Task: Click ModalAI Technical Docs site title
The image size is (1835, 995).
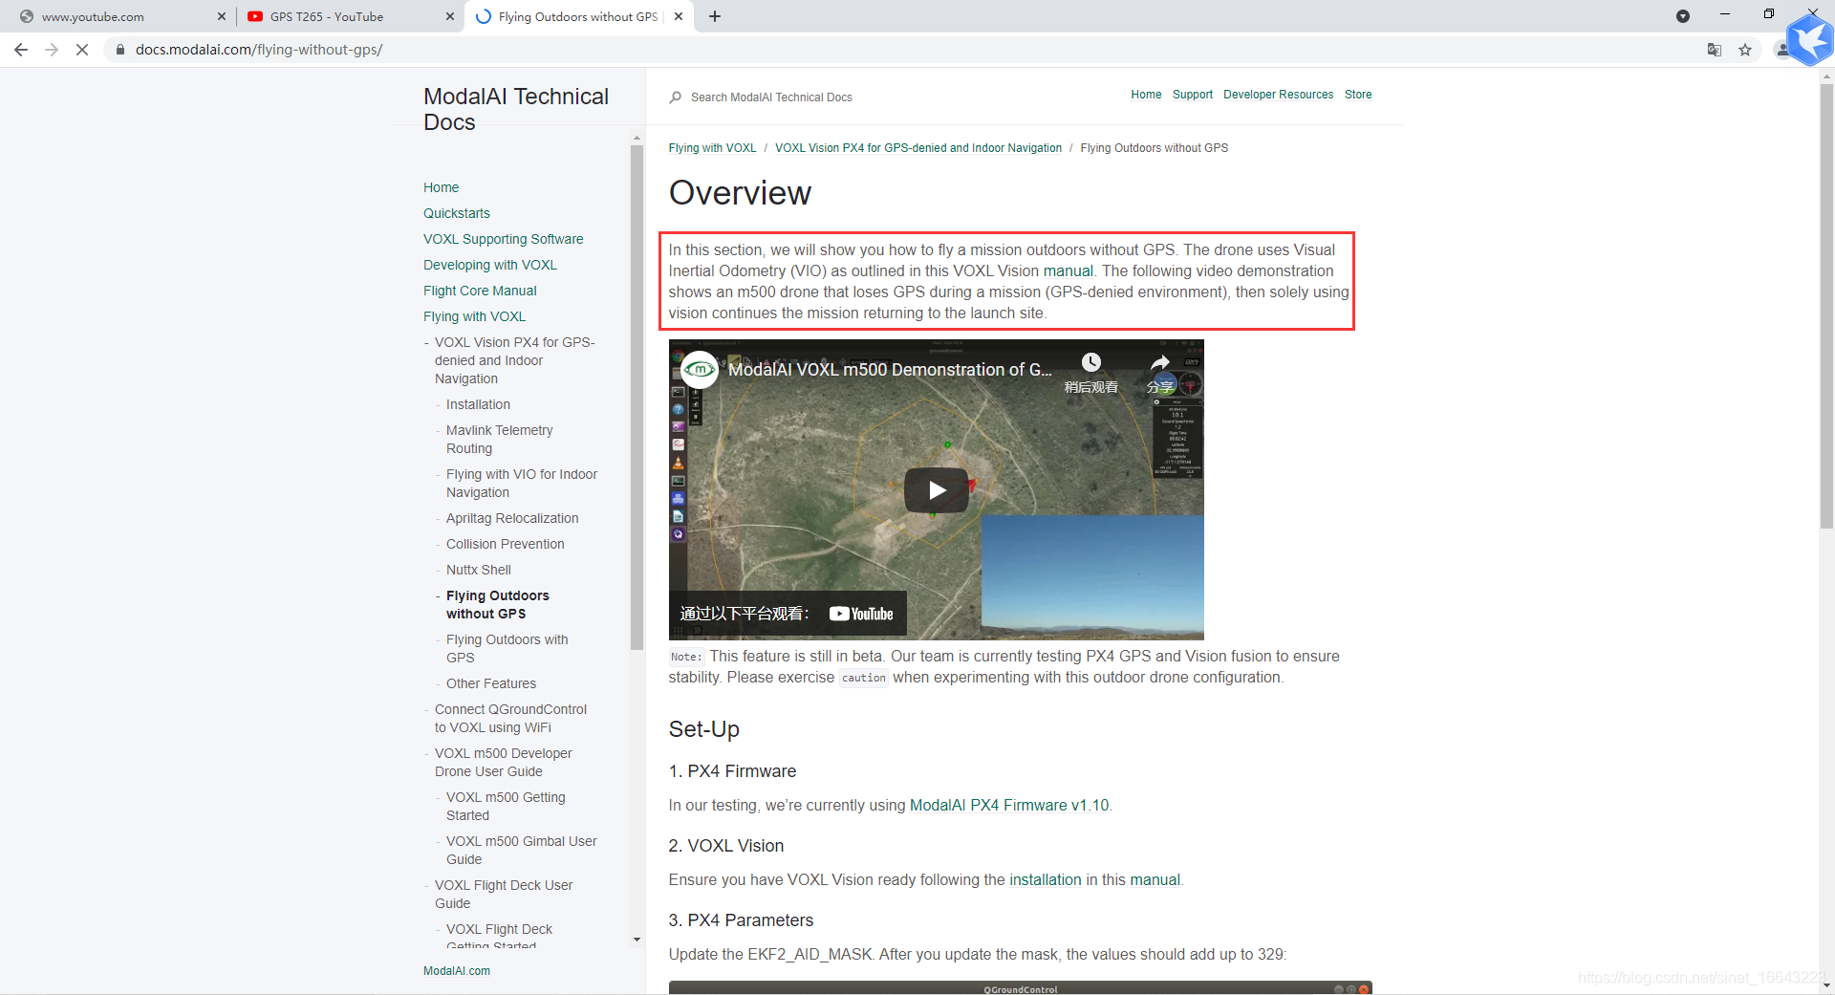Action: [516, 109]
